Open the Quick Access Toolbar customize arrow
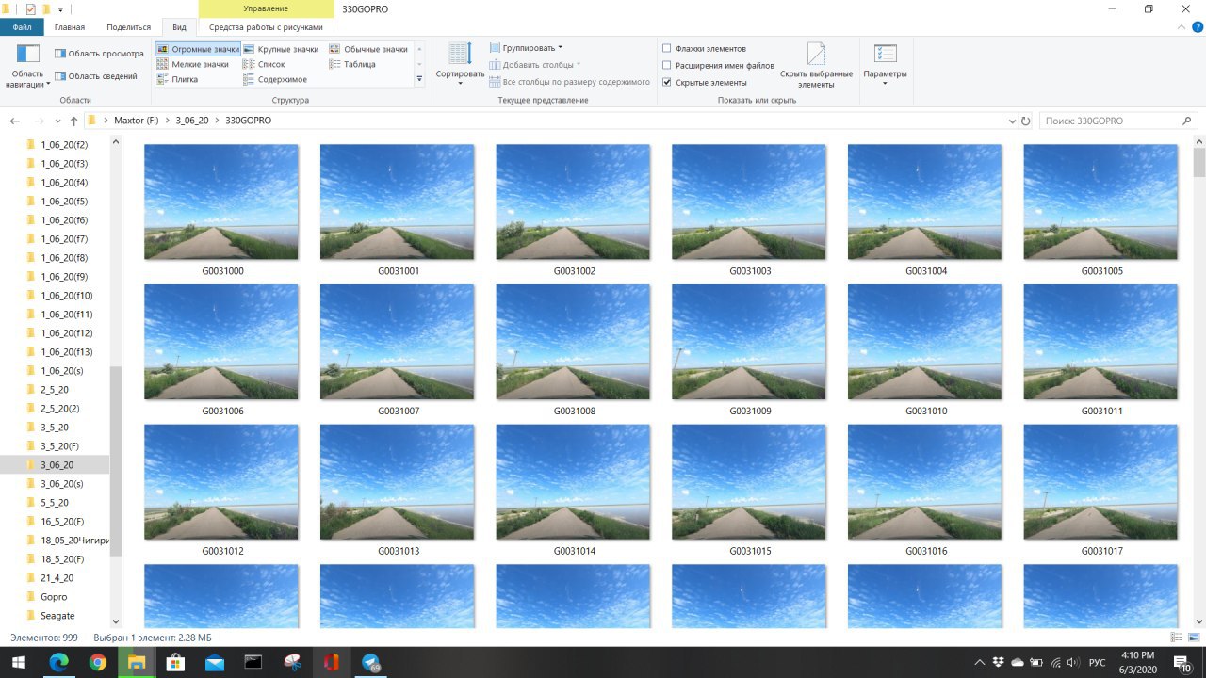Image resolution: width=1206 pixels, height=678 pixels. 60,9
